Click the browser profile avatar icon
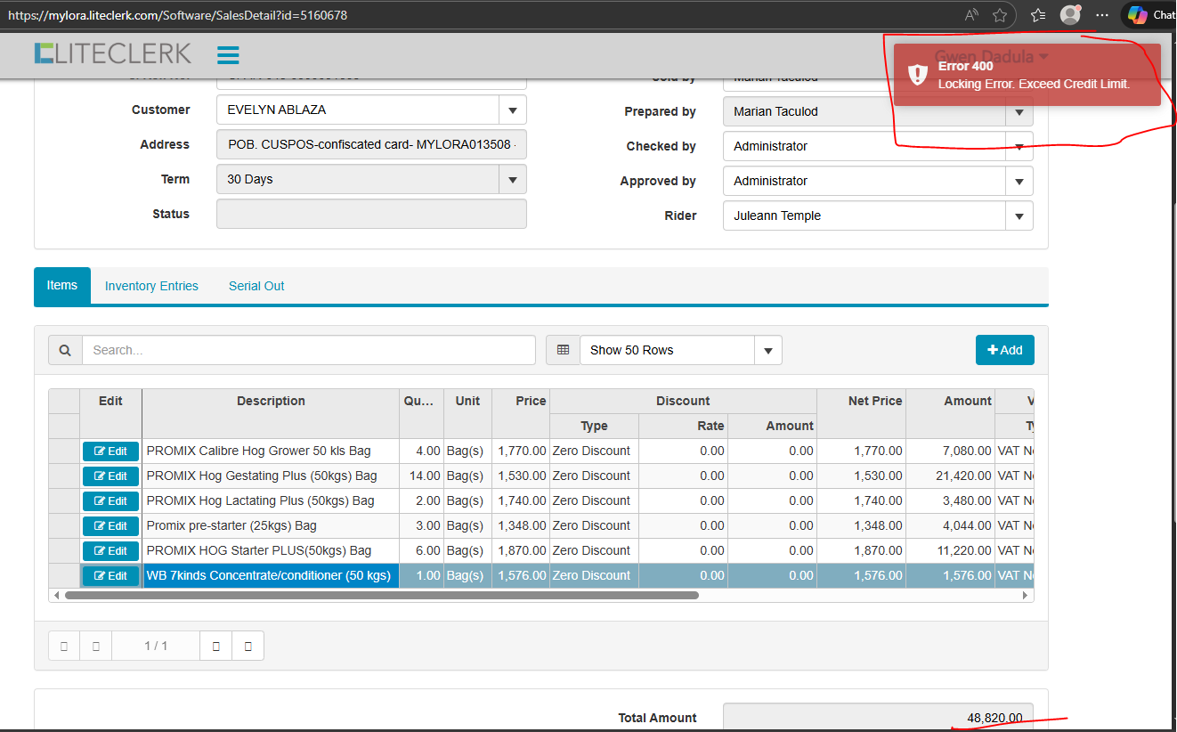1177x732 pixels. click(1070, 15)
